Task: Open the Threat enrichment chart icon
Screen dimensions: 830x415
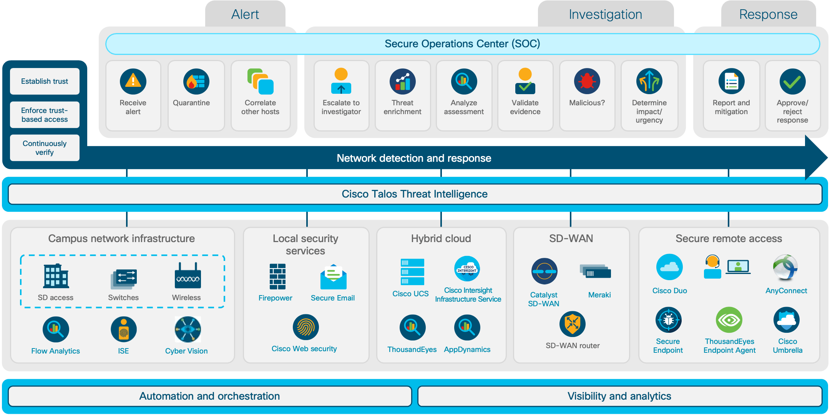Action: 402,81
